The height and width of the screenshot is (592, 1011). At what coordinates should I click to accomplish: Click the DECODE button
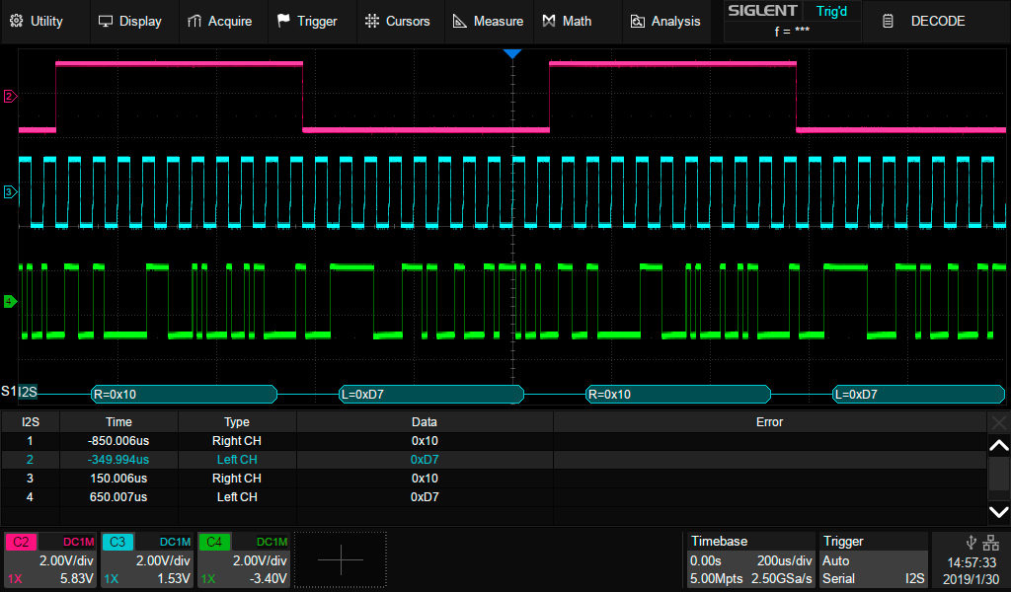pos(926,21)
